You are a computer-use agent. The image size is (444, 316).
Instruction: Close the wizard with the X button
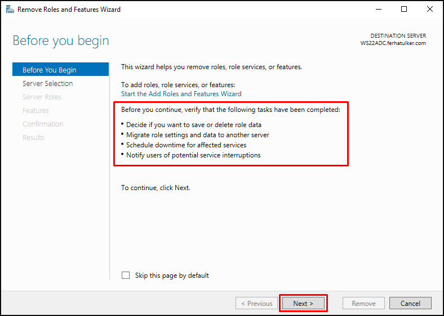429,10
